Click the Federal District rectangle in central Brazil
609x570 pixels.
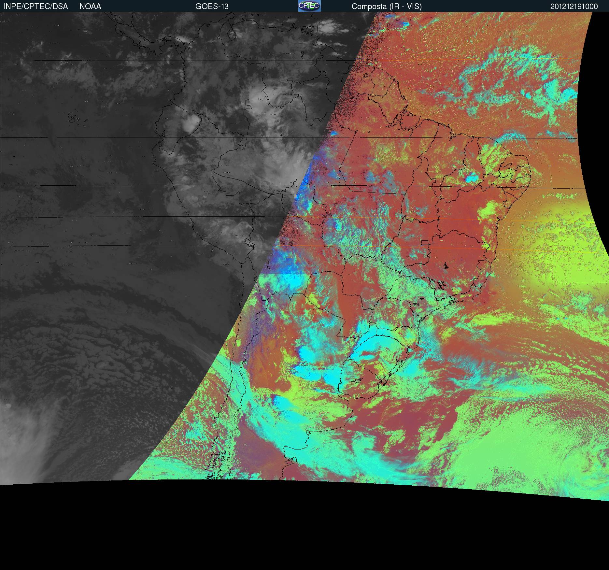coord(424,242)
